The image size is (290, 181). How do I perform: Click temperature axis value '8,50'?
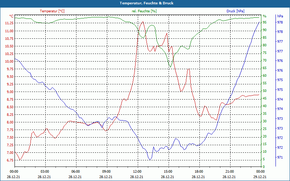(x=10, y=107)
